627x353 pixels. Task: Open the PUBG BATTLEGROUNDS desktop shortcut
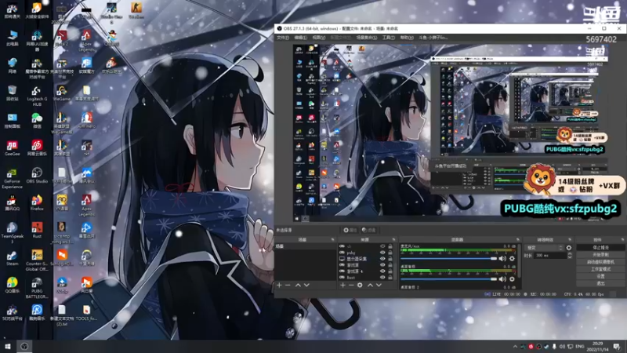coord(37,288)
